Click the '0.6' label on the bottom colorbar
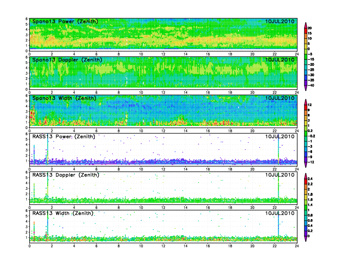Viewport: 341px width, 264px height. point(310,220)
